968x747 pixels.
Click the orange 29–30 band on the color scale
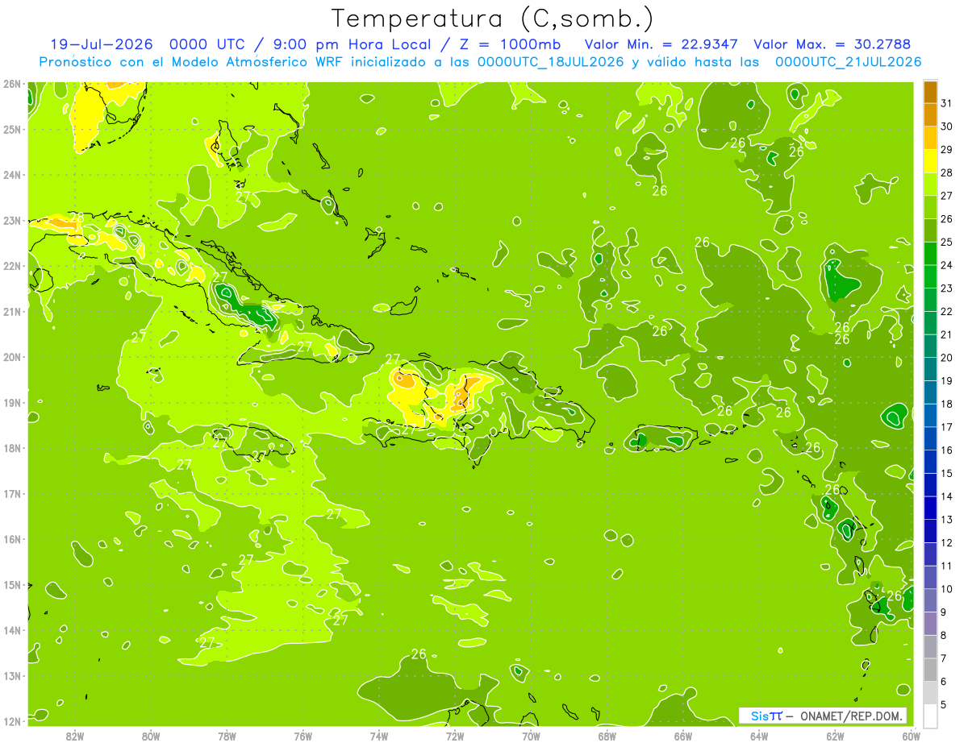click(x=930, y=138)
